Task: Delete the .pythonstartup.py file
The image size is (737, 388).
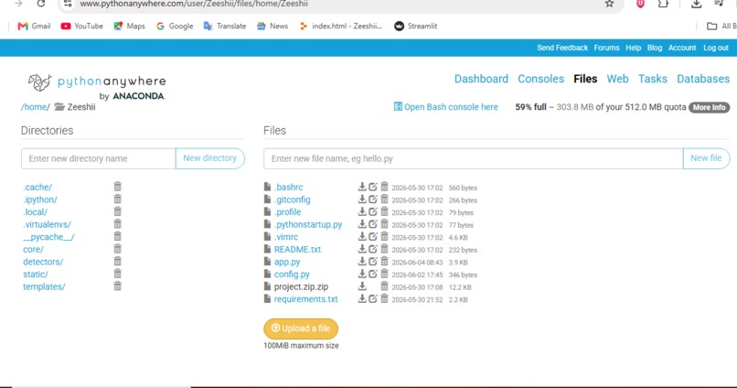Action: coord(384,224)
